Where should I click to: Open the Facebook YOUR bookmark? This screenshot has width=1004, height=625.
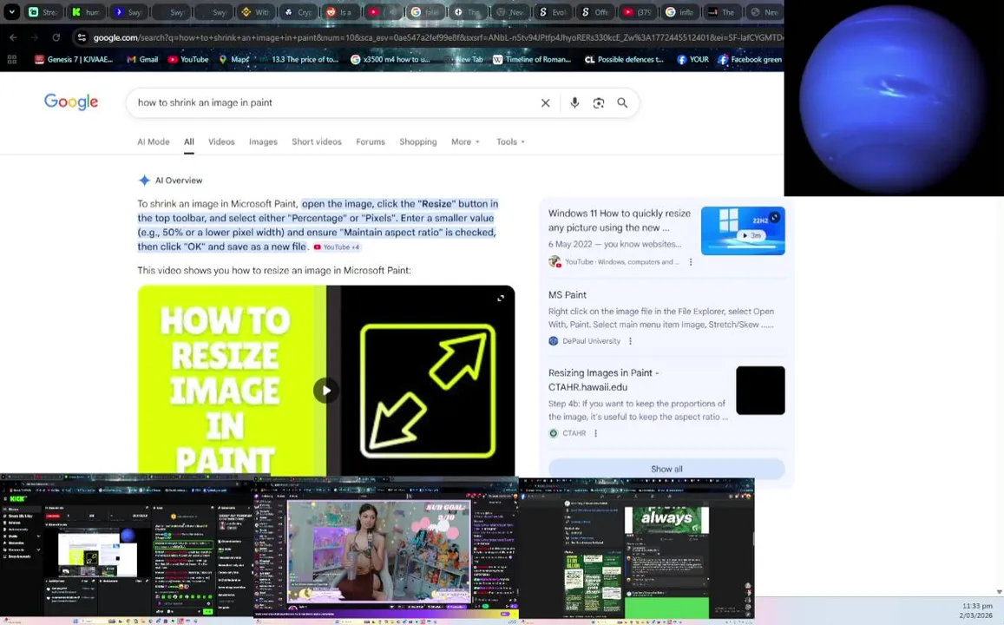[x=692, y=60]
